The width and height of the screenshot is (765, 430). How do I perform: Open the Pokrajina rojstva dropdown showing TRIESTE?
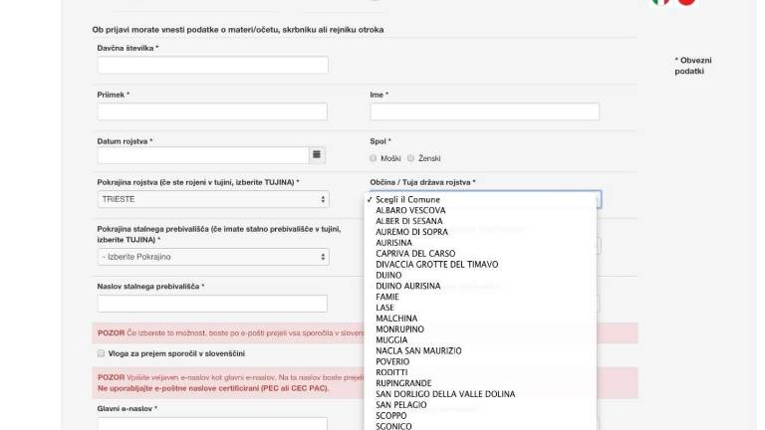(x=213, y=199)
